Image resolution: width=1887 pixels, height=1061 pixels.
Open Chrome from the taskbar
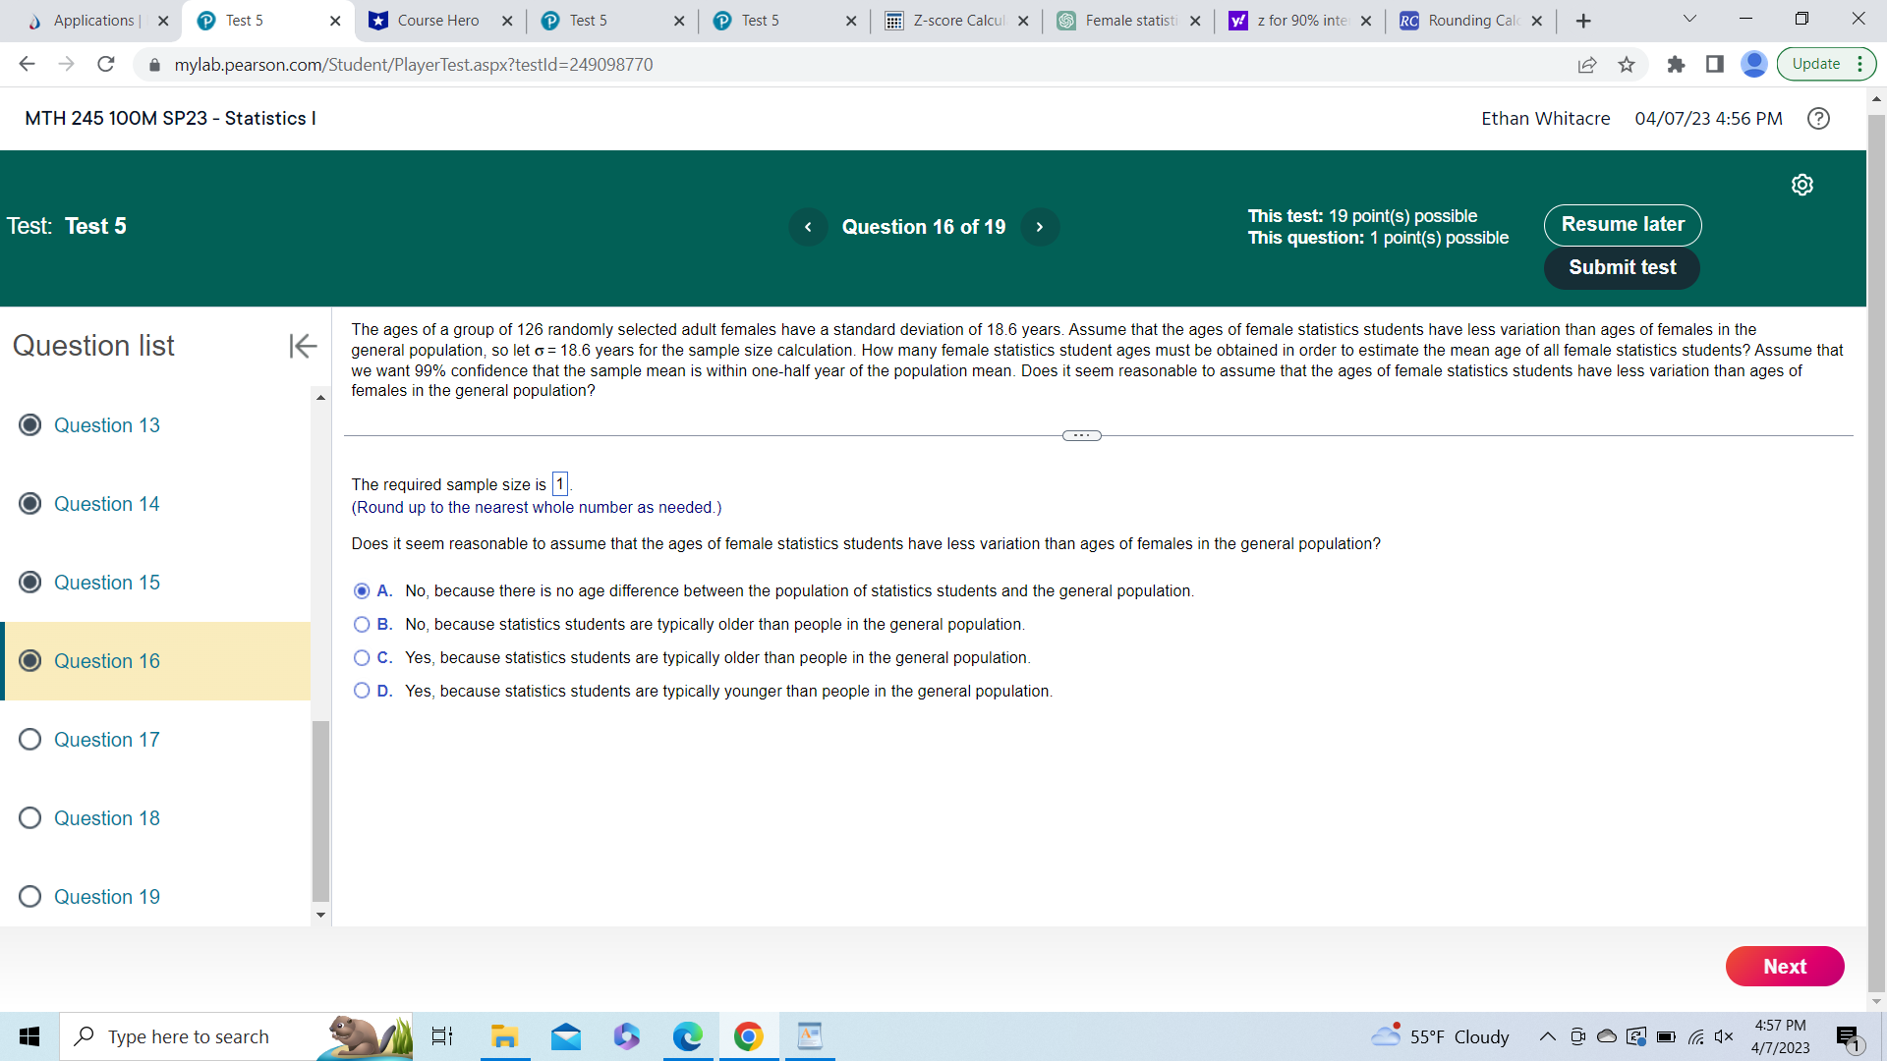pyautogui.click(x=748, y=1036)
